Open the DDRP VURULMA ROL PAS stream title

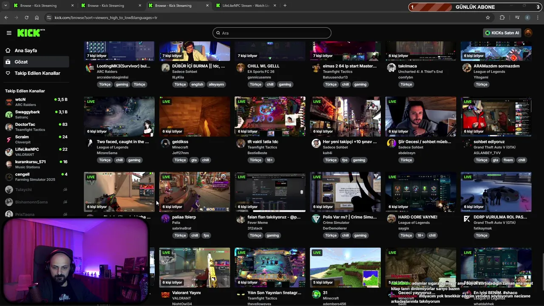(x=500, y=217)
